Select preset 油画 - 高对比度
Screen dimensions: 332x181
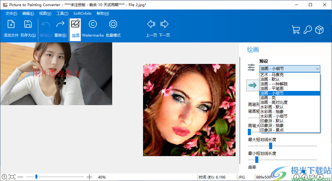coord(290,102)
